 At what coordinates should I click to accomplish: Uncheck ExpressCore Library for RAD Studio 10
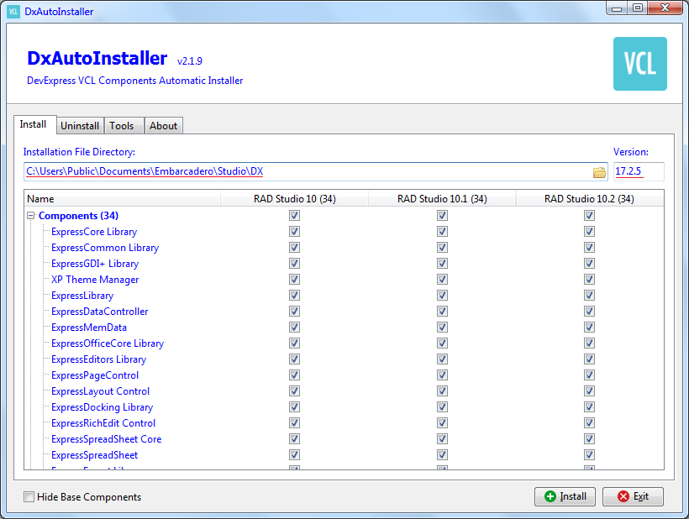[294, 232]
